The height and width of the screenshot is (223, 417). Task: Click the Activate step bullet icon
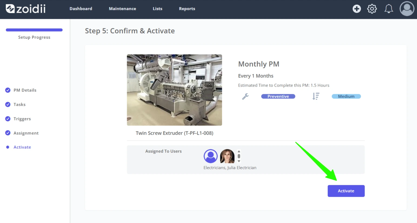8,147
